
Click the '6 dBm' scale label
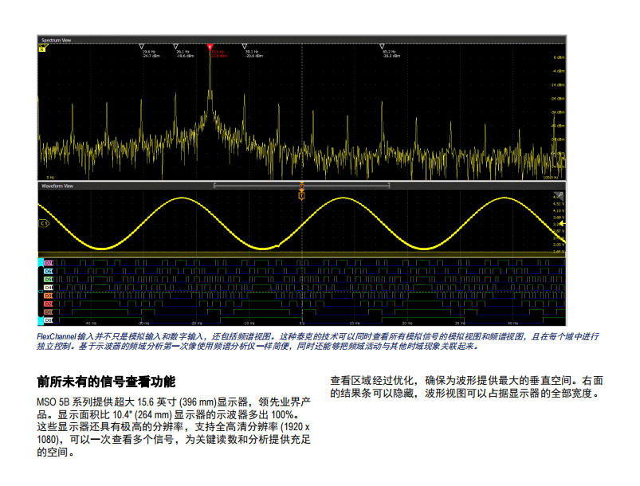(560, 57)
